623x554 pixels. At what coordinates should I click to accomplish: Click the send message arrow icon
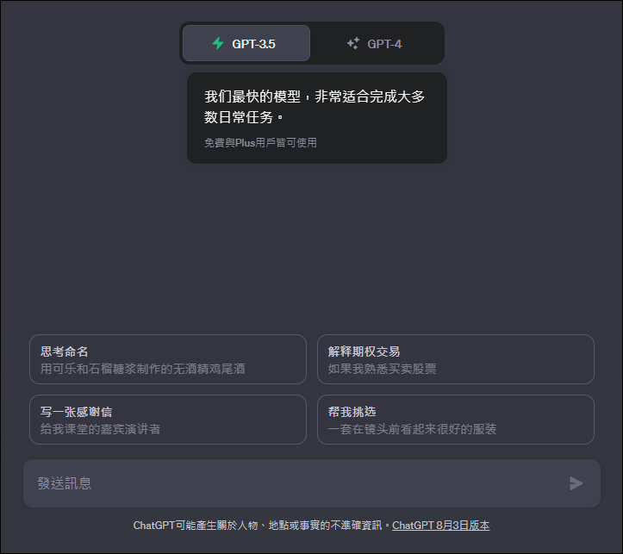pyautogui.click(x=576, y=483)
